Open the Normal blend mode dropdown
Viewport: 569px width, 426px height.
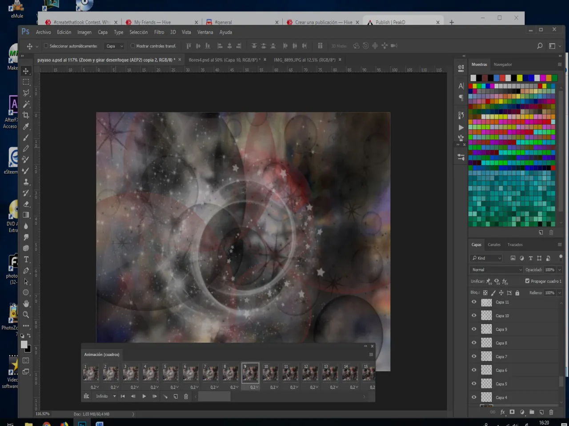(x=497, y=270)
